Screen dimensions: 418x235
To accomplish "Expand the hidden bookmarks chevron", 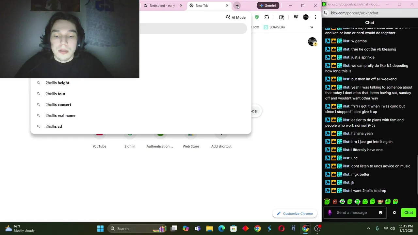I will (x=312, y=27).
